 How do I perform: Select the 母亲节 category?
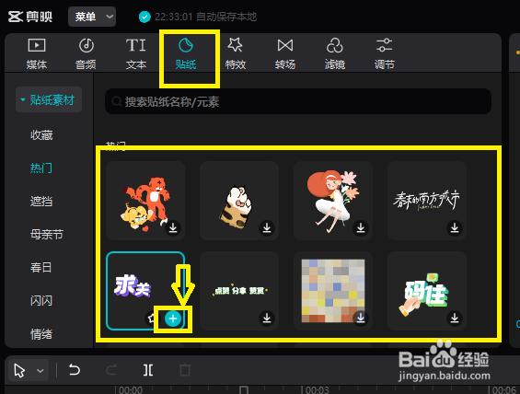[x=47, y=235]
